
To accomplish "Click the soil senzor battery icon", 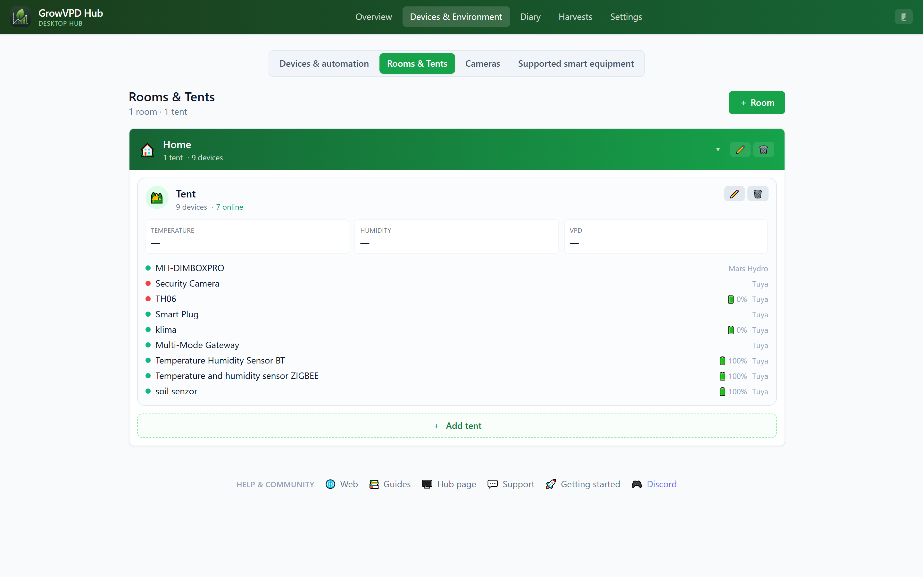I will pos(722,391).
